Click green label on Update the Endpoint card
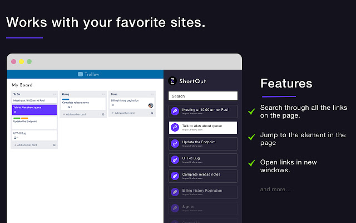The width and height of the screenshot is (356, 223). point(17,118)
